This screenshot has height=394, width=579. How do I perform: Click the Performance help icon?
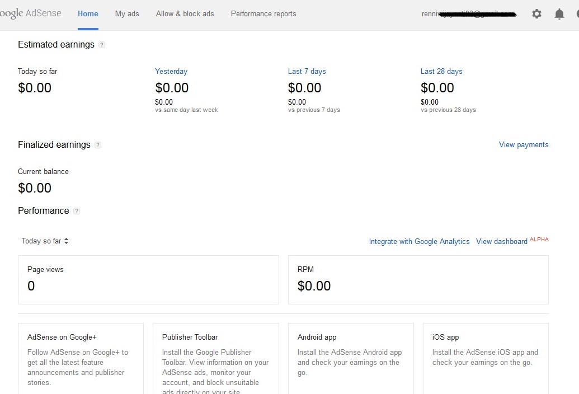coord(77,211)
